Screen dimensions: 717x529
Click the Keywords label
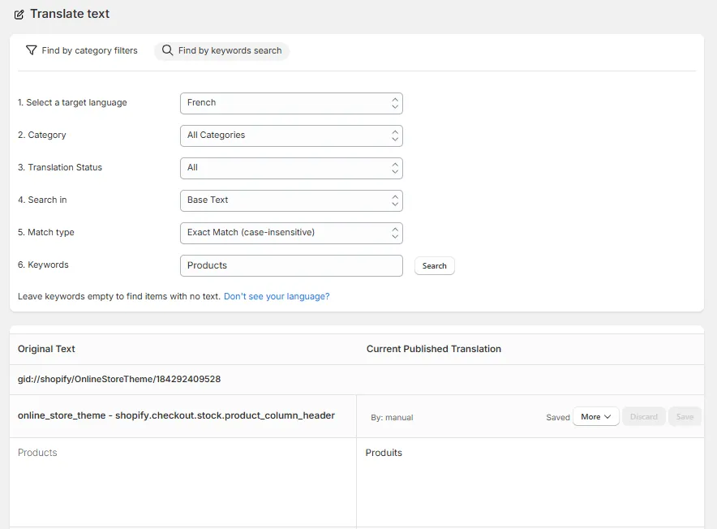pyautogui.click(x=44, y=265)
